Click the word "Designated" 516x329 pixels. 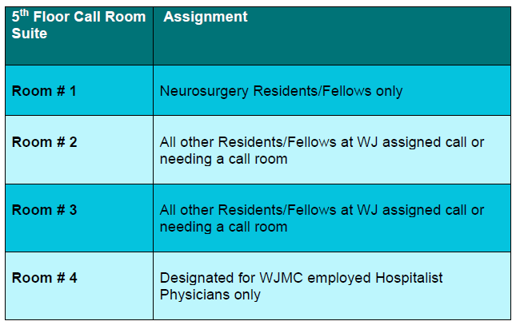[196, 278]
